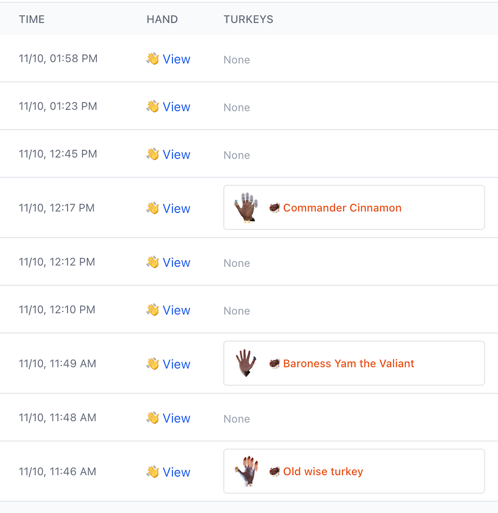
Task: Click turkey emoji beside Commander Cinnamon
Action: [x=275, y=208]
